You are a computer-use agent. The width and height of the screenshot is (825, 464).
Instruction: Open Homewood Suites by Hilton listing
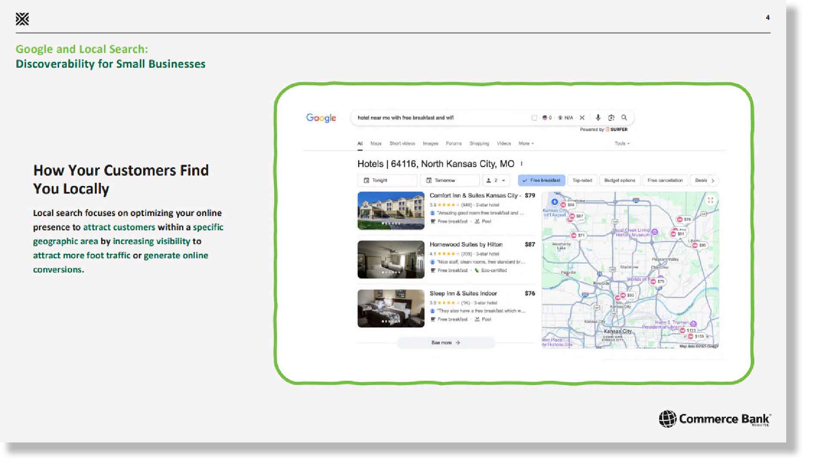tap(466, 245)
